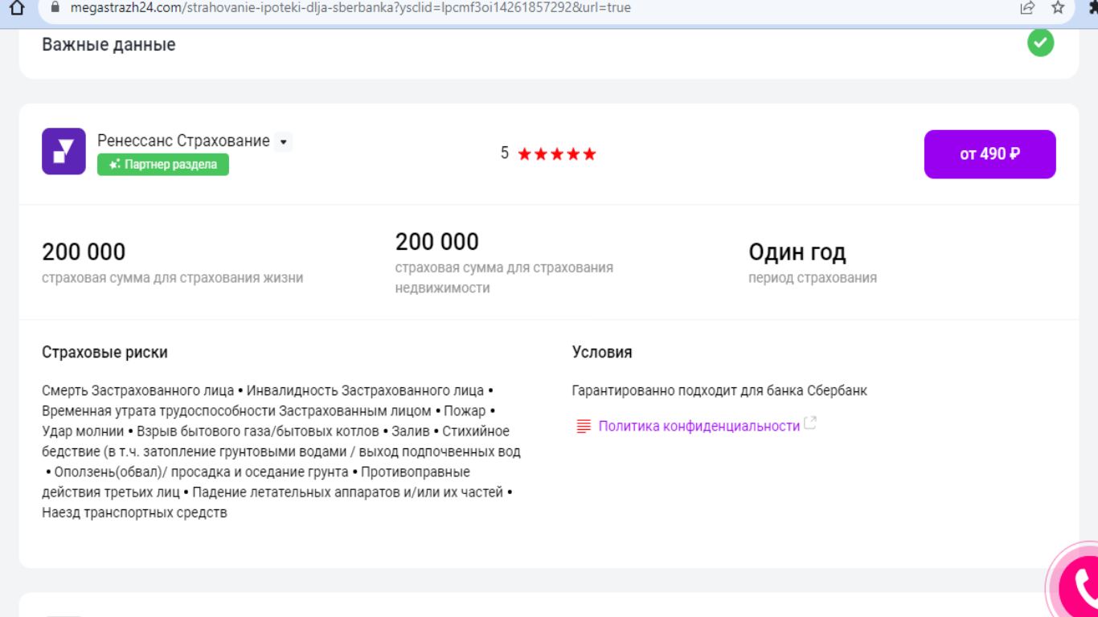Click the share page icon in address bar
This screenshot has width=1098, height=617.
click(1027, 7)
